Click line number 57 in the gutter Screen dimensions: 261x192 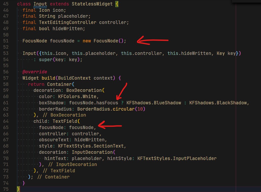[6, 78]
